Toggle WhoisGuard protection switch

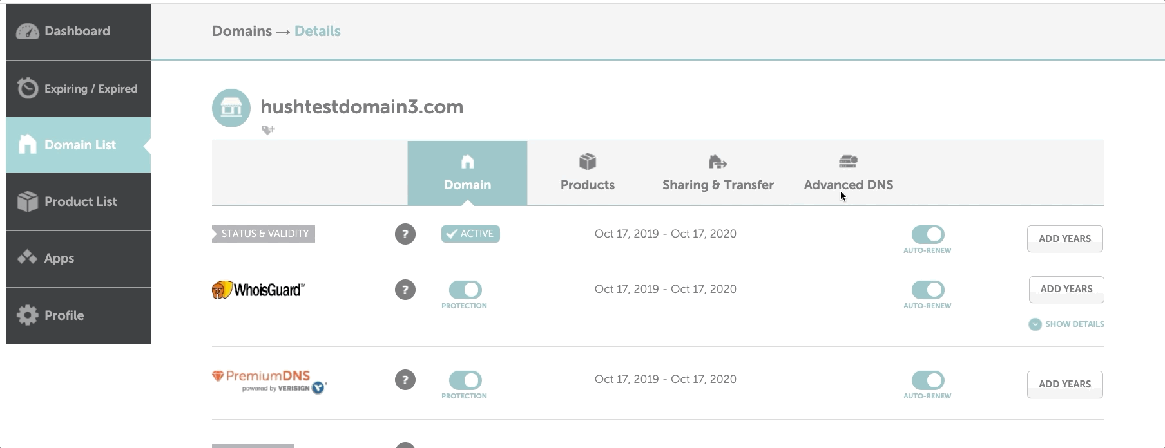click(x=465, y=290)
